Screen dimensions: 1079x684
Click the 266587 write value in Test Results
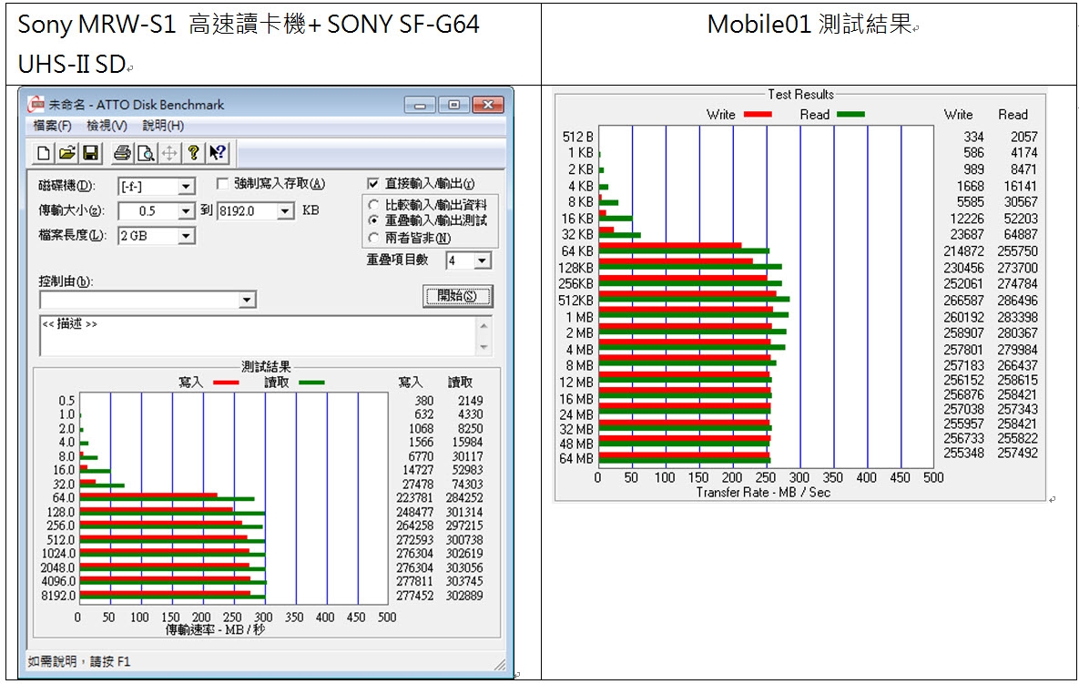pyautogui.click(x=964, y=301)
